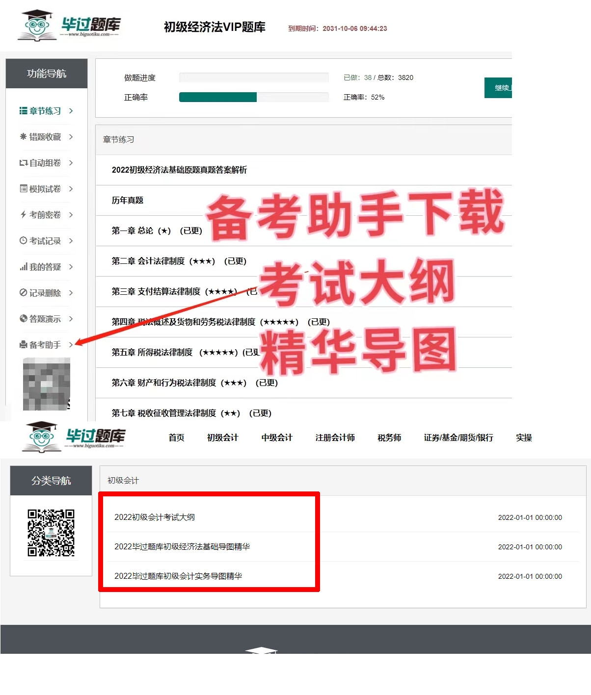This screenshot has height=695, width=591.
Task: Go to 首页 in the top navigation
Action: [176, 438]
